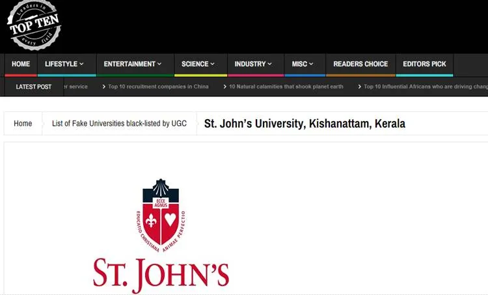The image size is (488, 295).
Task: Go to the HOME menu item
Action: coord(21,64)
